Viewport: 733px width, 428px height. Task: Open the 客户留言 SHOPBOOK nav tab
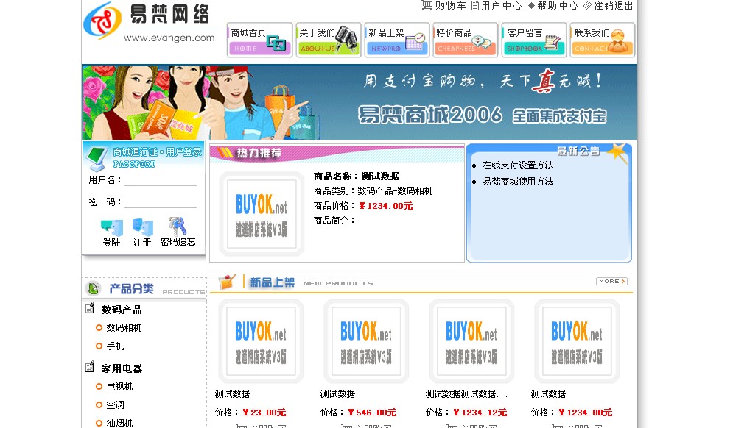point(534,40)
